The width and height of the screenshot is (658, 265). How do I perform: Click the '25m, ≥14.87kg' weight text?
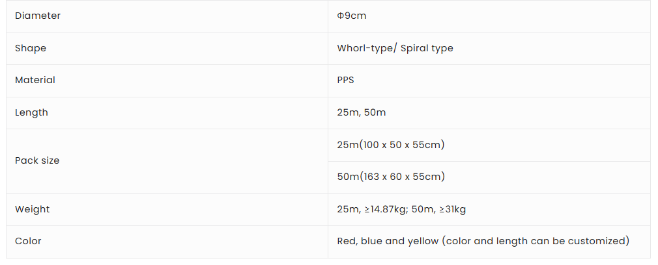pos(372,209)
